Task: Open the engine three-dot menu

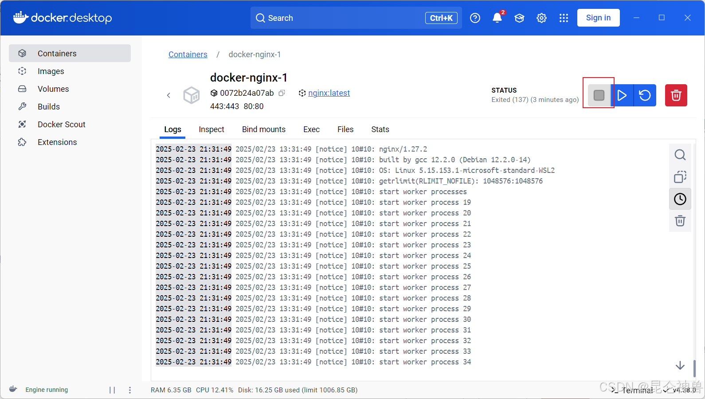Action: [x=130, y=390]
